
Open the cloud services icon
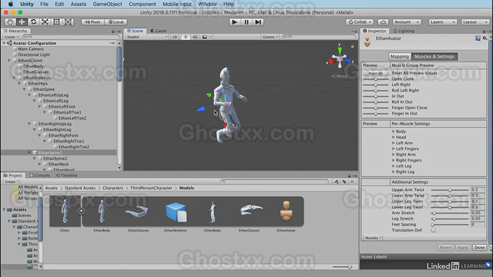(x=383, y=22)
